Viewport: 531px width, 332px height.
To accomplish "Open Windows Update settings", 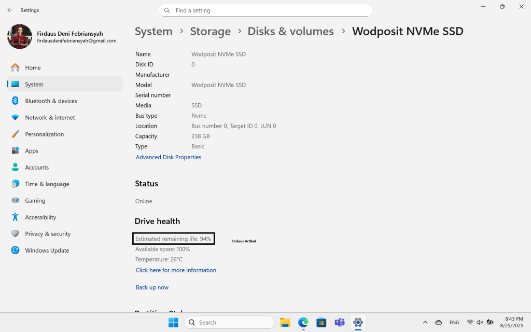I will tap(46, 250).
